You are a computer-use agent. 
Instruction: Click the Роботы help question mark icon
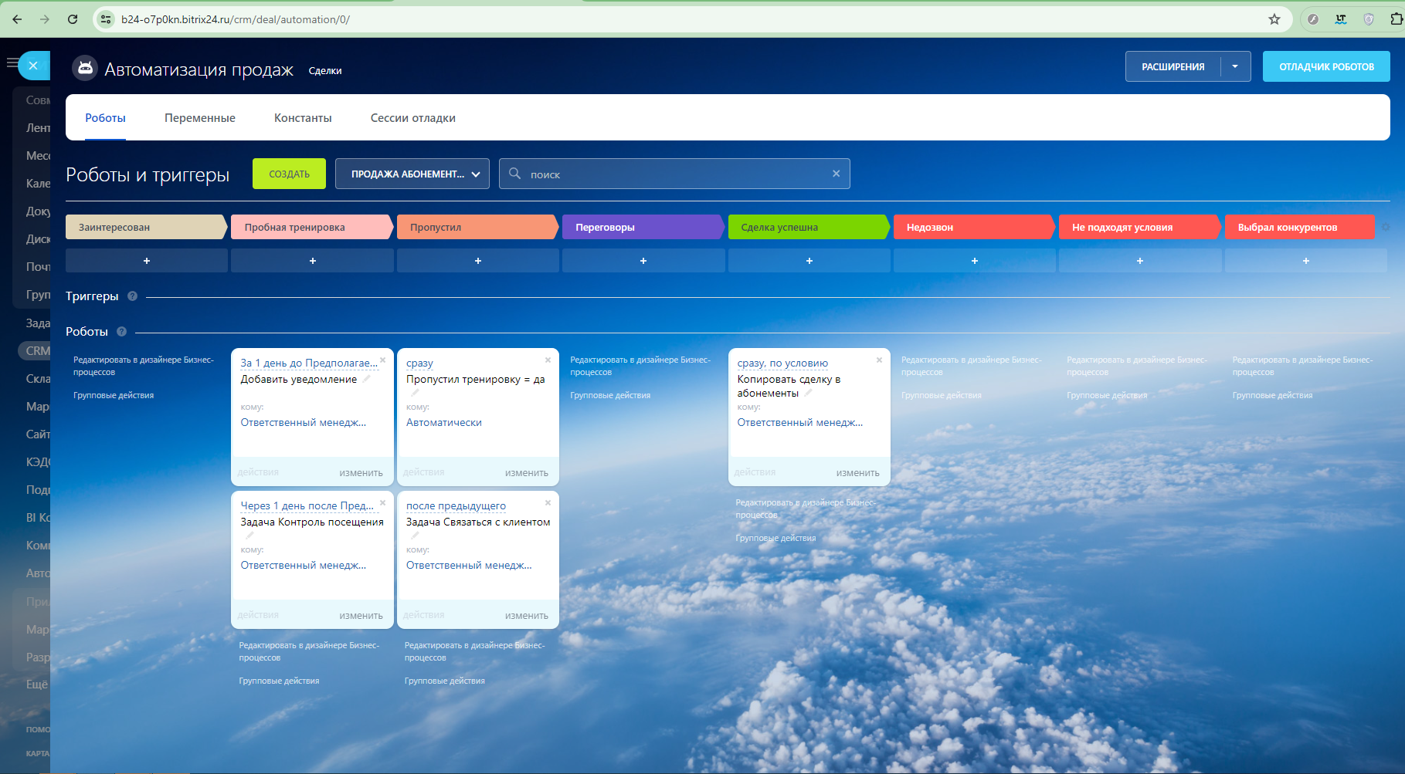(121, 332)
